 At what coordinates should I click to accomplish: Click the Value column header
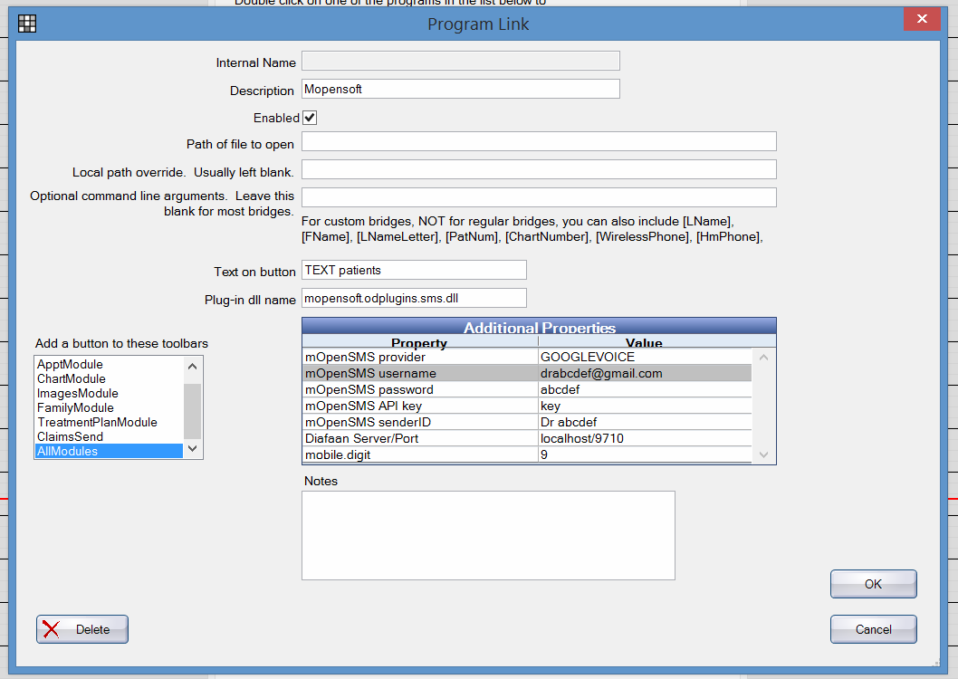[x=645, y=342]
